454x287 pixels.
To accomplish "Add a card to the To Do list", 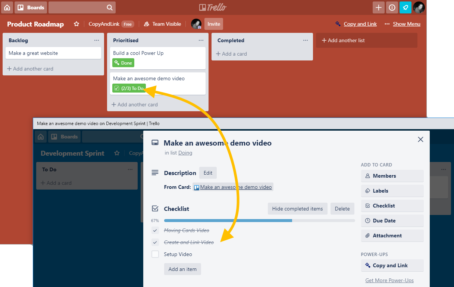I will [56, 183].
